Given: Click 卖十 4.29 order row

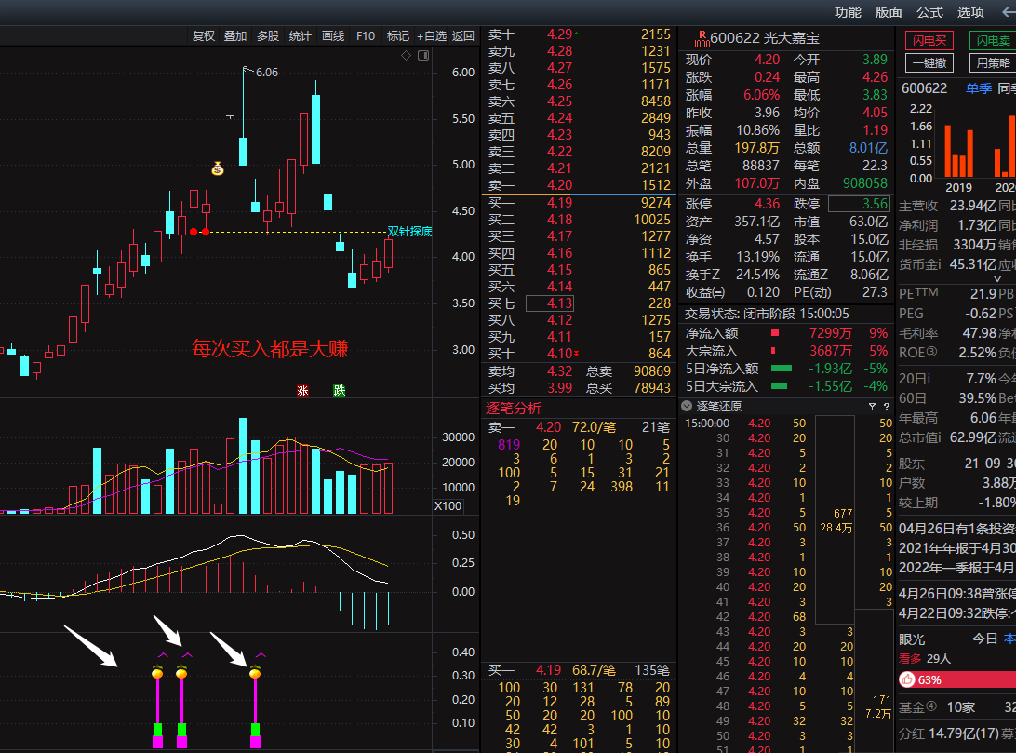Looking at the screenshot, I should [580, 34].
